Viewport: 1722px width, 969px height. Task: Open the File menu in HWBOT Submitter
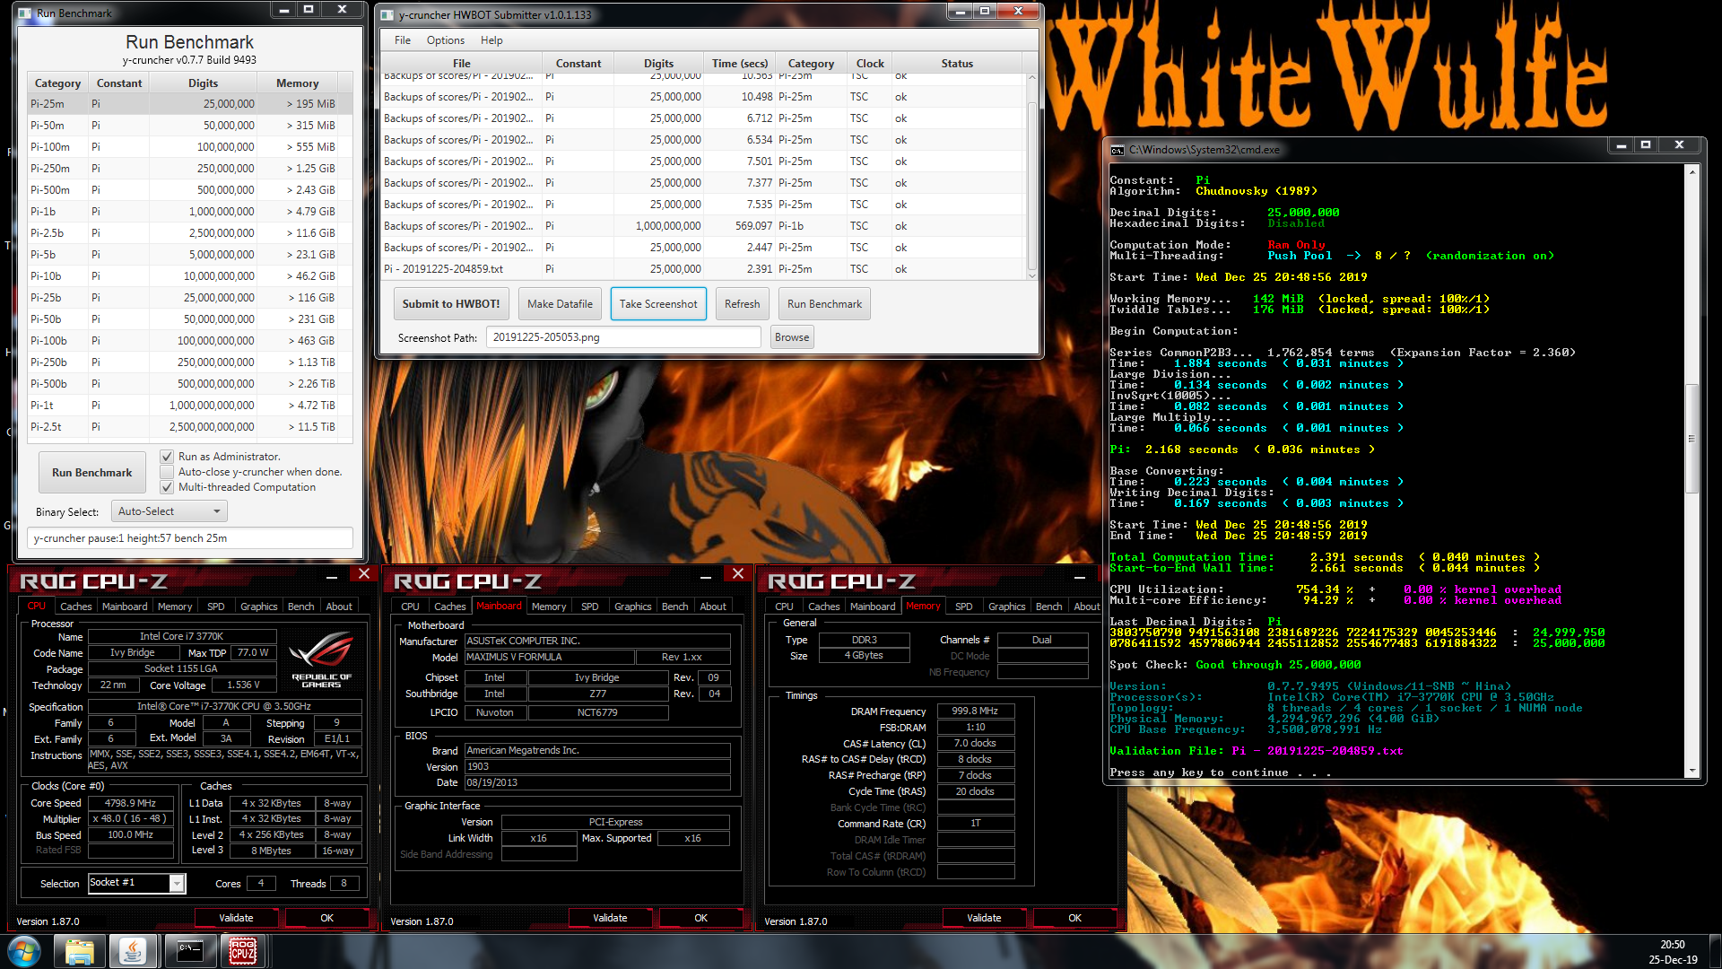403,40
